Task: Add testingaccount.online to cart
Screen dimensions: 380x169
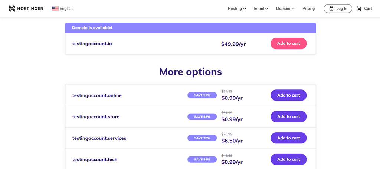Action: click(288, 95)
